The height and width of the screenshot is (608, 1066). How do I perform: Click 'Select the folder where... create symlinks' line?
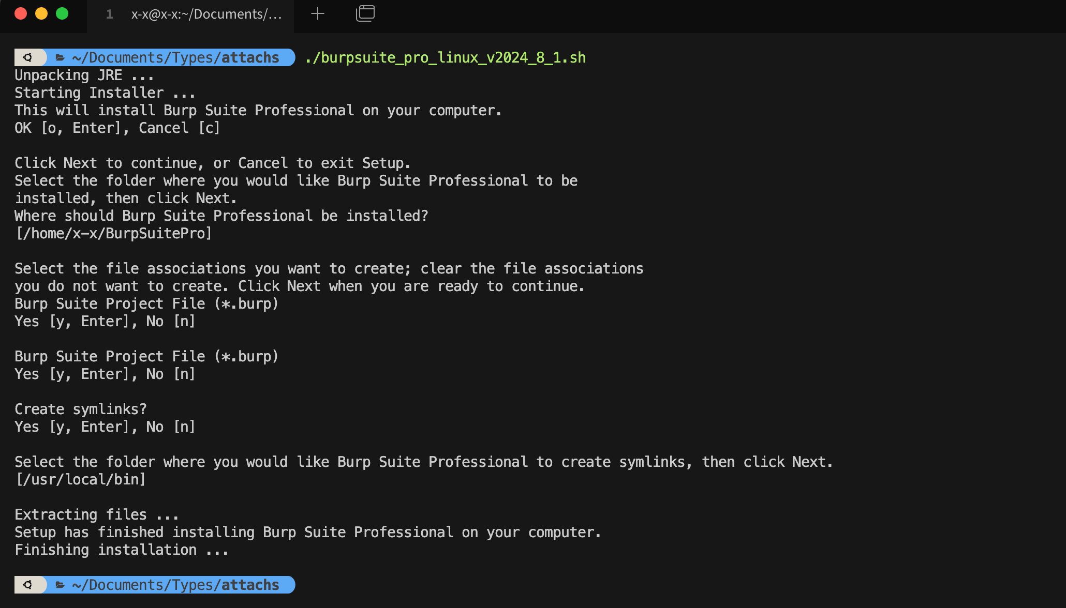pyautogui.click(x=424, y=462)
